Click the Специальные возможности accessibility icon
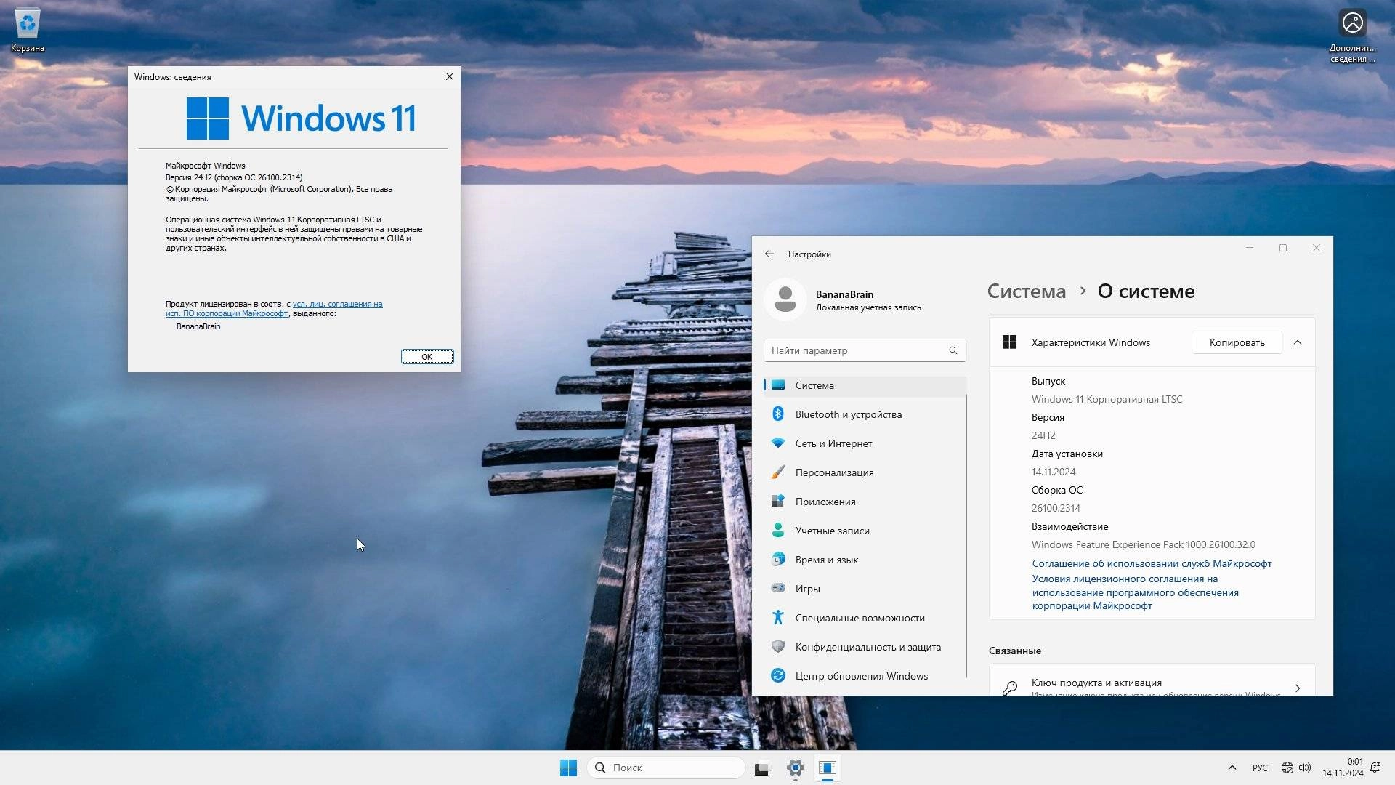This screenshot has height=785, width=1395. (x=778, y=617)
